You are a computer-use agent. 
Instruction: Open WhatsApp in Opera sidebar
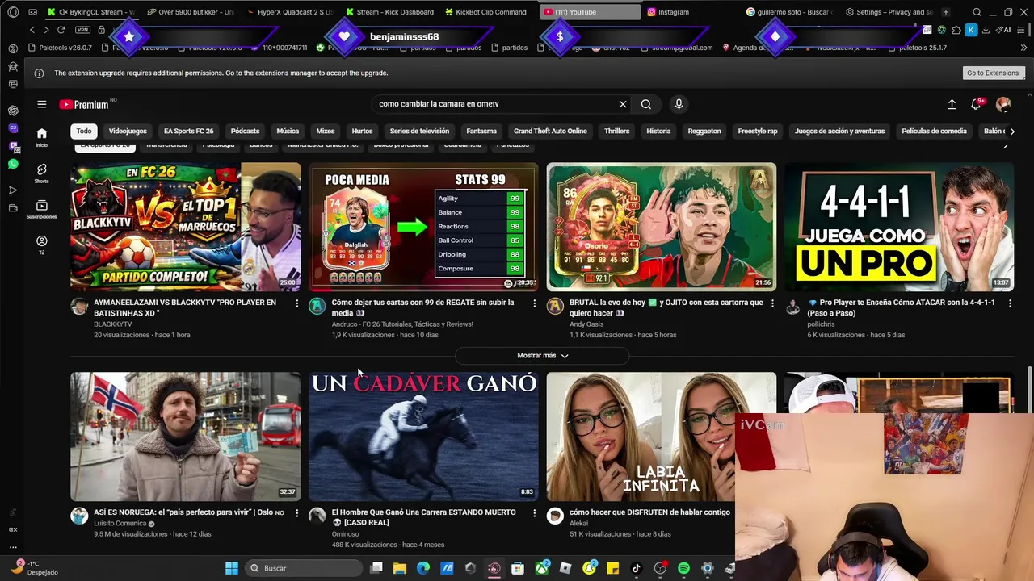coord(13,164)
